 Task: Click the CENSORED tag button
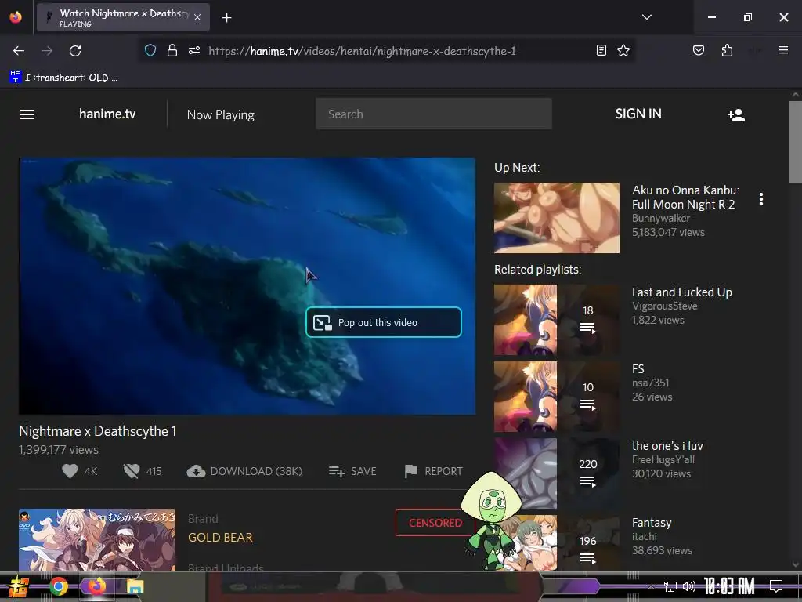click(435, 523)
